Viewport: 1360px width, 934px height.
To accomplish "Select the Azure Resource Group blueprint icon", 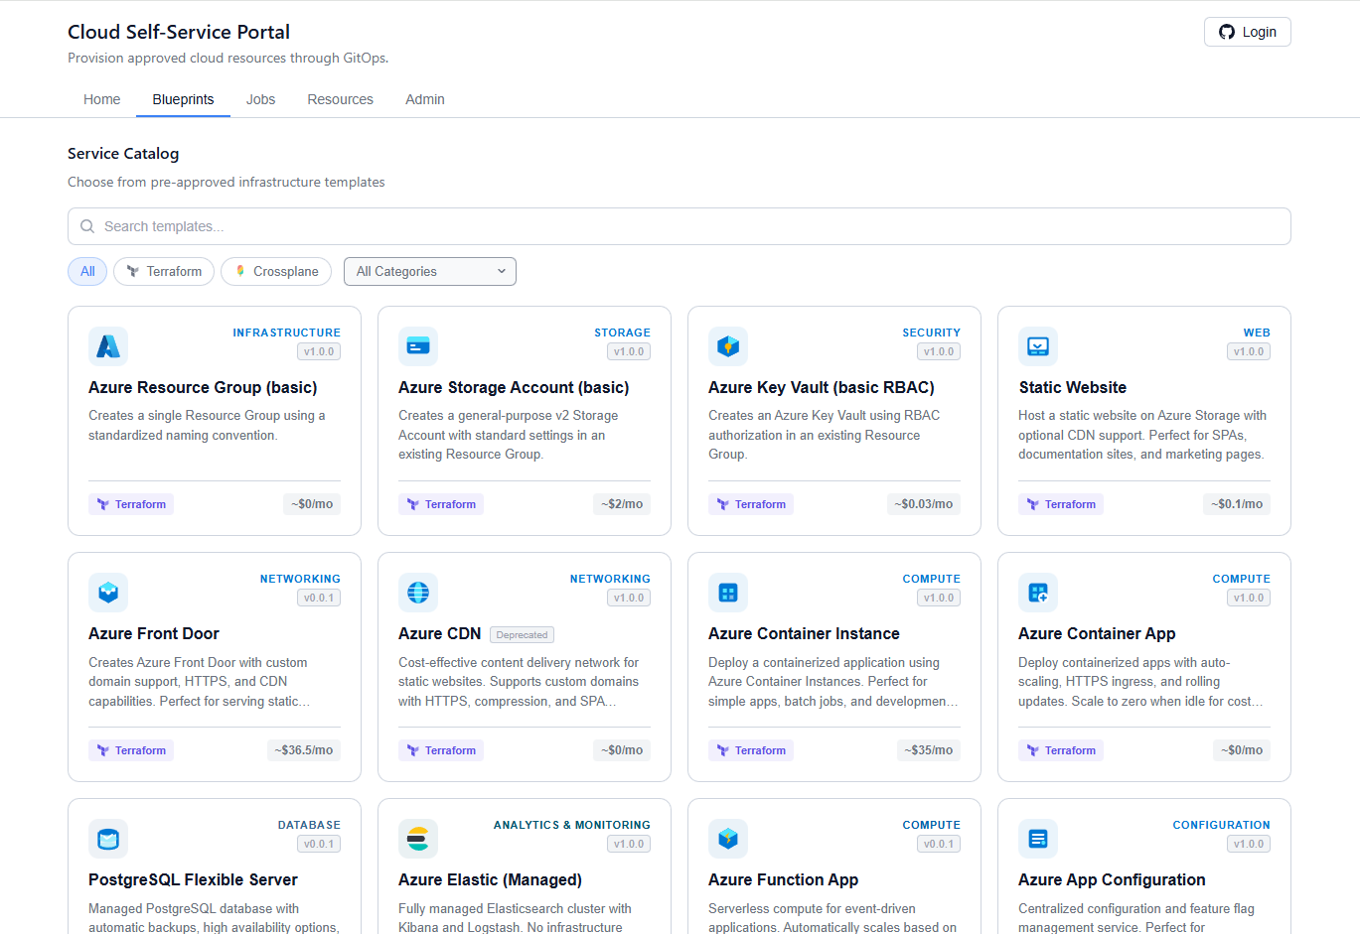I will point(107,346).
